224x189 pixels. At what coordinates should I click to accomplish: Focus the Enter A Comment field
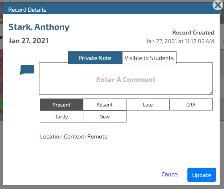pos(125,79)
